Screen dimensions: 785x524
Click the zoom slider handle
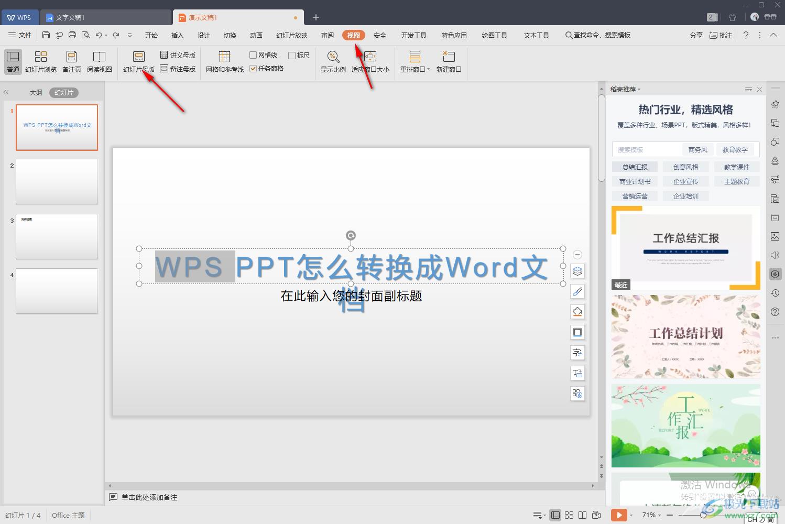[x=703, y=515]
